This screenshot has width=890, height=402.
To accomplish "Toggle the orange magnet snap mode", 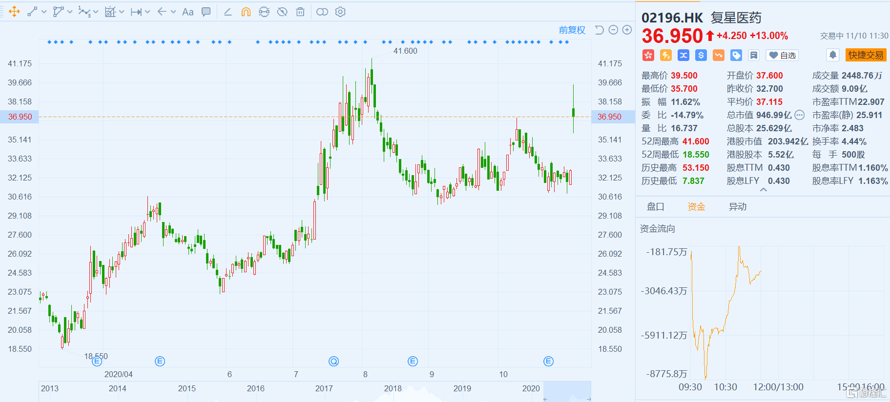I will (246, 12).
